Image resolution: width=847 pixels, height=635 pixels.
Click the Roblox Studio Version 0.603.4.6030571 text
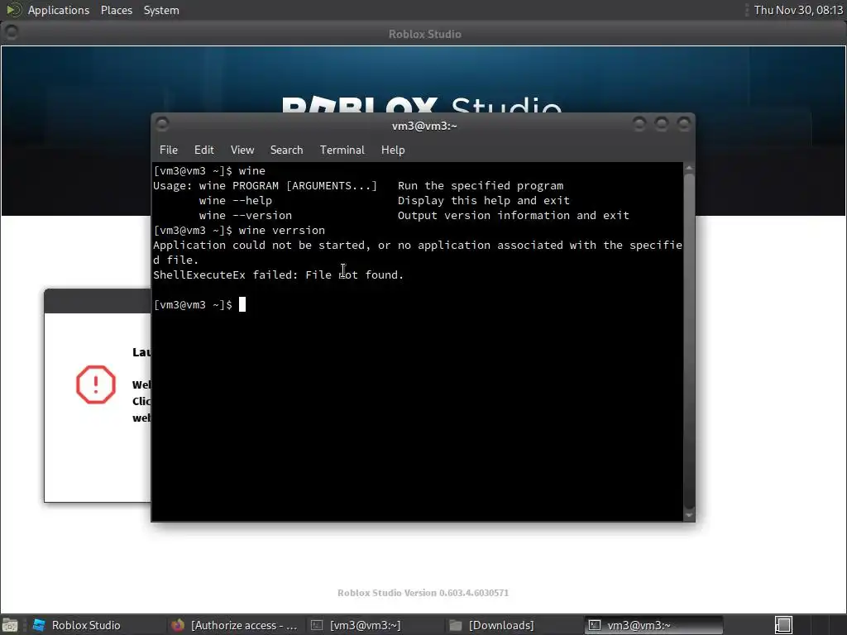pyautogui.click(x=423, y=593)
